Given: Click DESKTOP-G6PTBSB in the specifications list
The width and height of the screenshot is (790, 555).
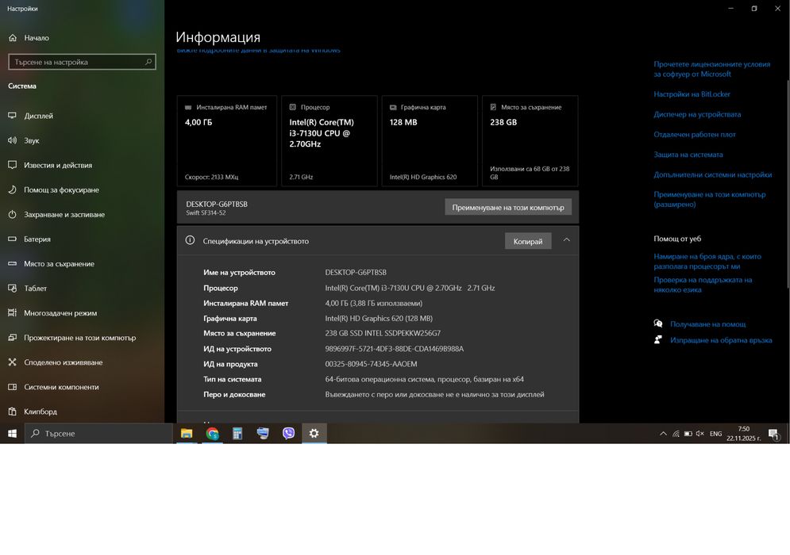Looking at the screenshot, I should pos(356,272).
